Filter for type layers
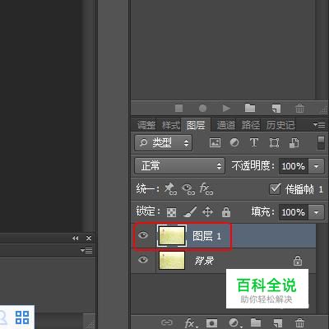 (x=254, y=142)
